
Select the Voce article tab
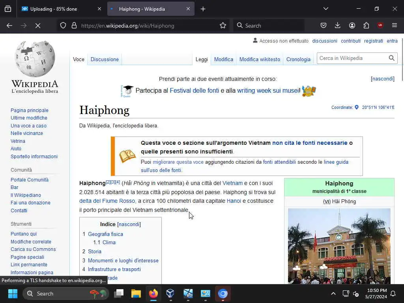79,60
